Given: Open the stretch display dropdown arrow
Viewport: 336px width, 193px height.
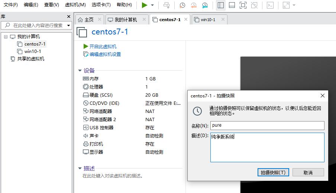Looking at the screenshot, I should pos(294,5).
